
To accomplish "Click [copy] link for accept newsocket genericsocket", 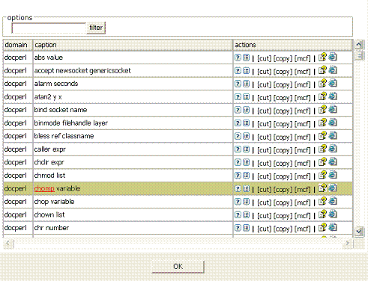I will [283, 72].
